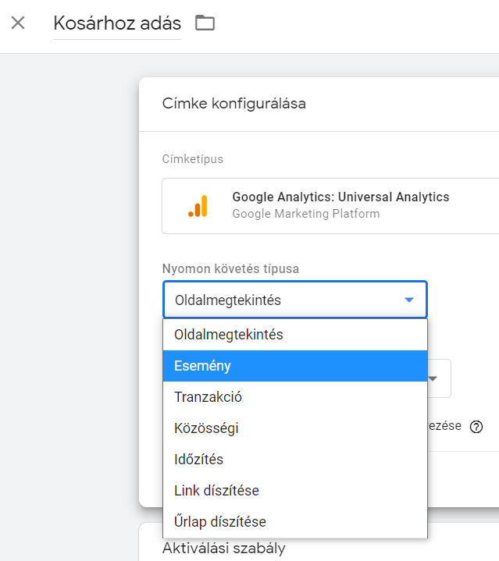This screenshot has width=499, height=561.
Task: Choose Esemény in the tracking type list
Action: (x=295, y=366)
